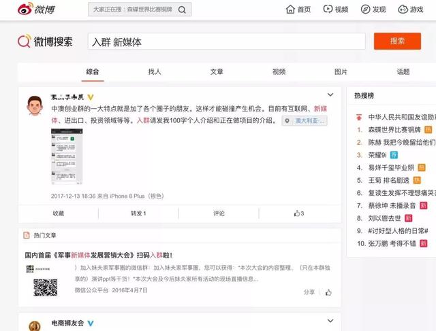
Task: Click the QR code image in the article
Action: (46, 288)
